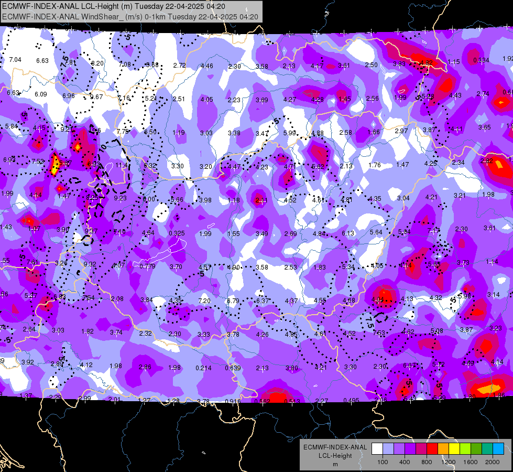
Task: Click the wind shear value '6.37'
Action: coord(263,301)
